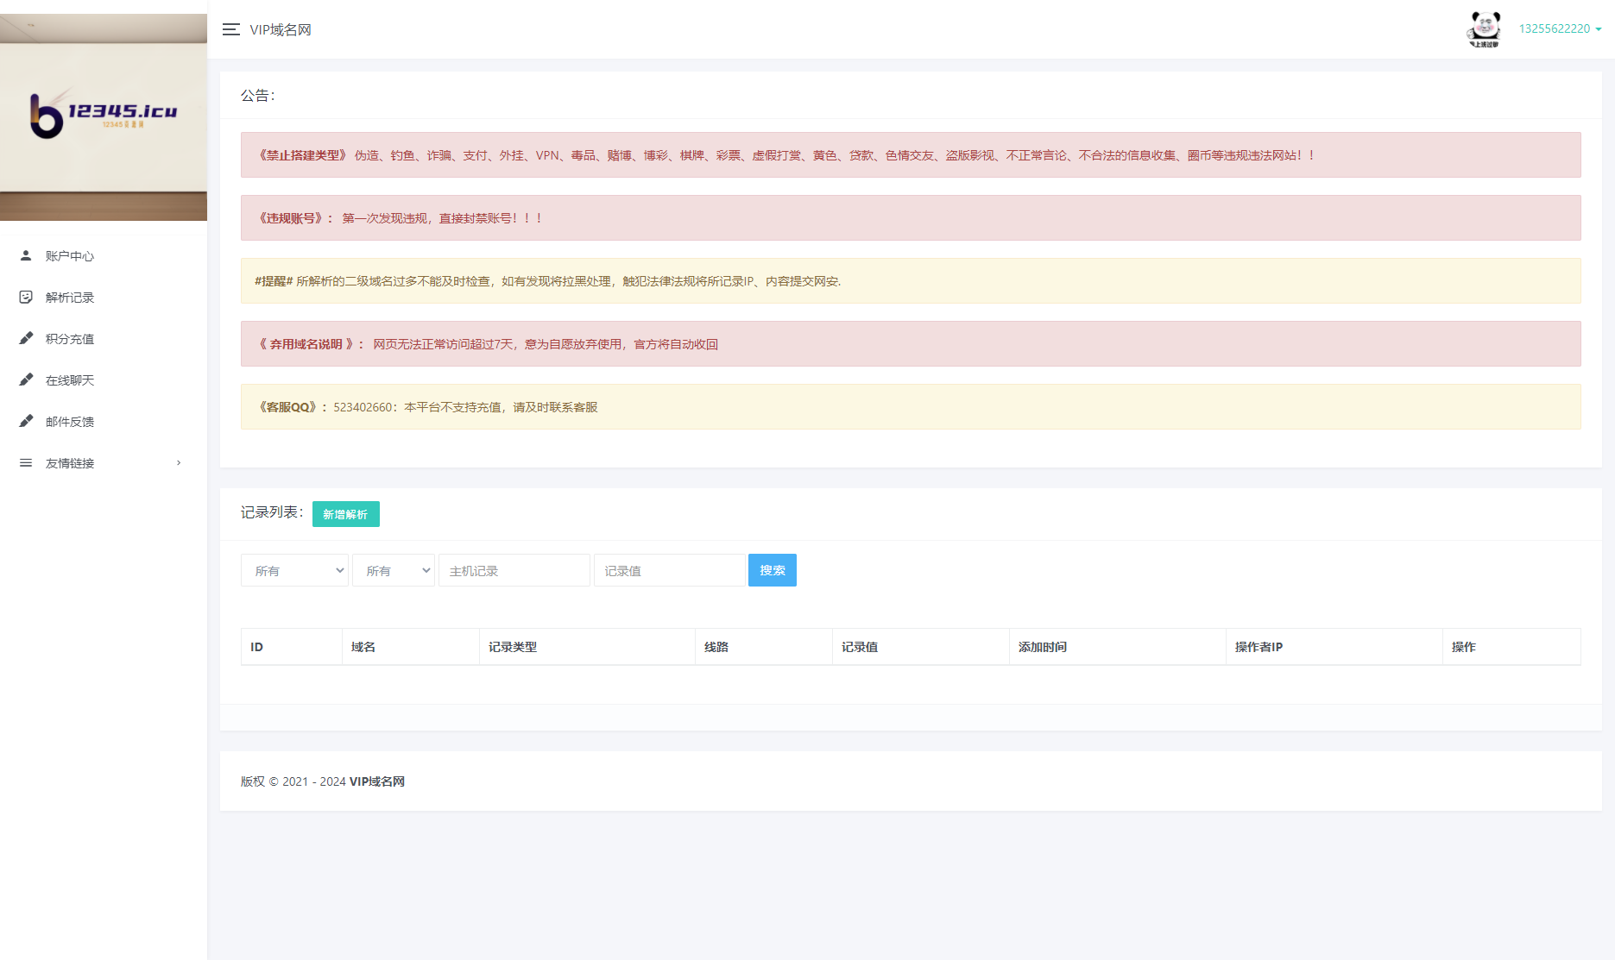Click the 记录列表: heading

point(272,512)
